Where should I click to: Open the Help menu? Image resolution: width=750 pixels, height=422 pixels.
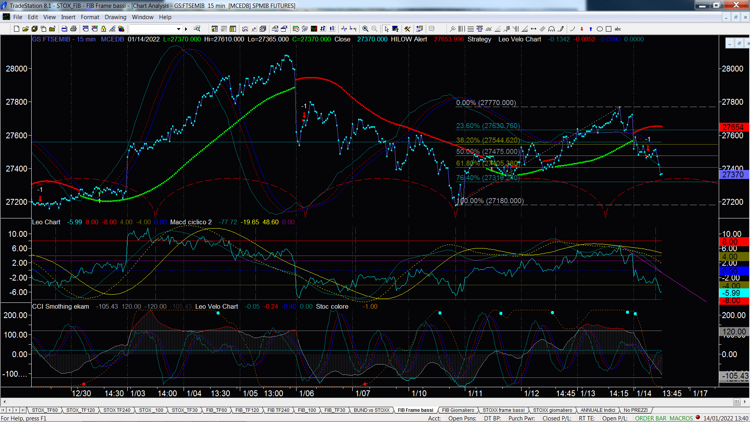coord(165,17)
